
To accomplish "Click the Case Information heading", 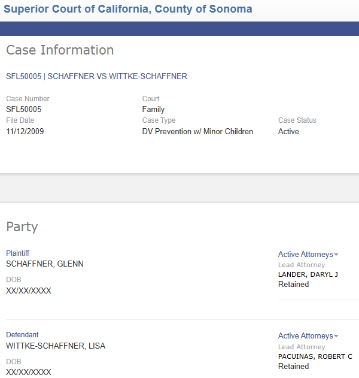I will (x=60, y=50).
